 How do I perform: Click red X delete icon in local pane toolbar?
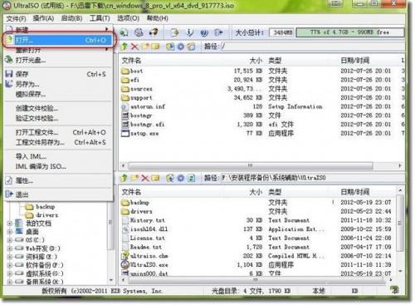(145, 178)
